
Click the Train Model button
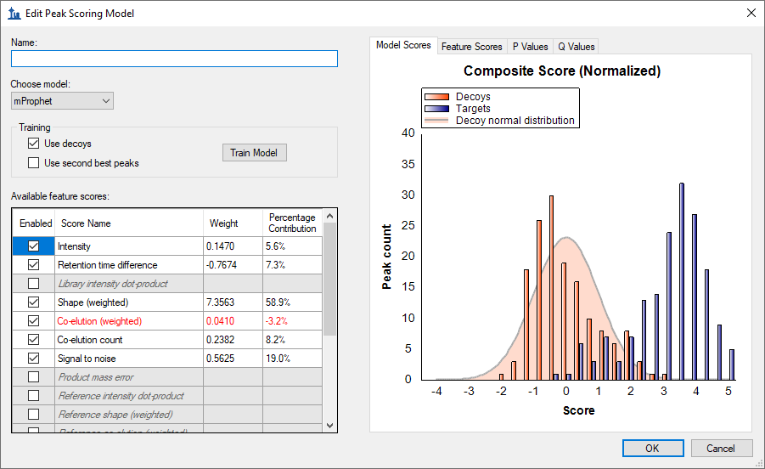tap(254, 153)
